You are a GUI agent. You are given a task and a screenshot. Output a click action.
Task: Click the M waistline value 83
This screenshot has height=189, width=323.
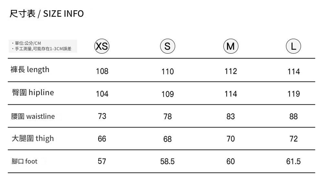[x=230, y=116]
